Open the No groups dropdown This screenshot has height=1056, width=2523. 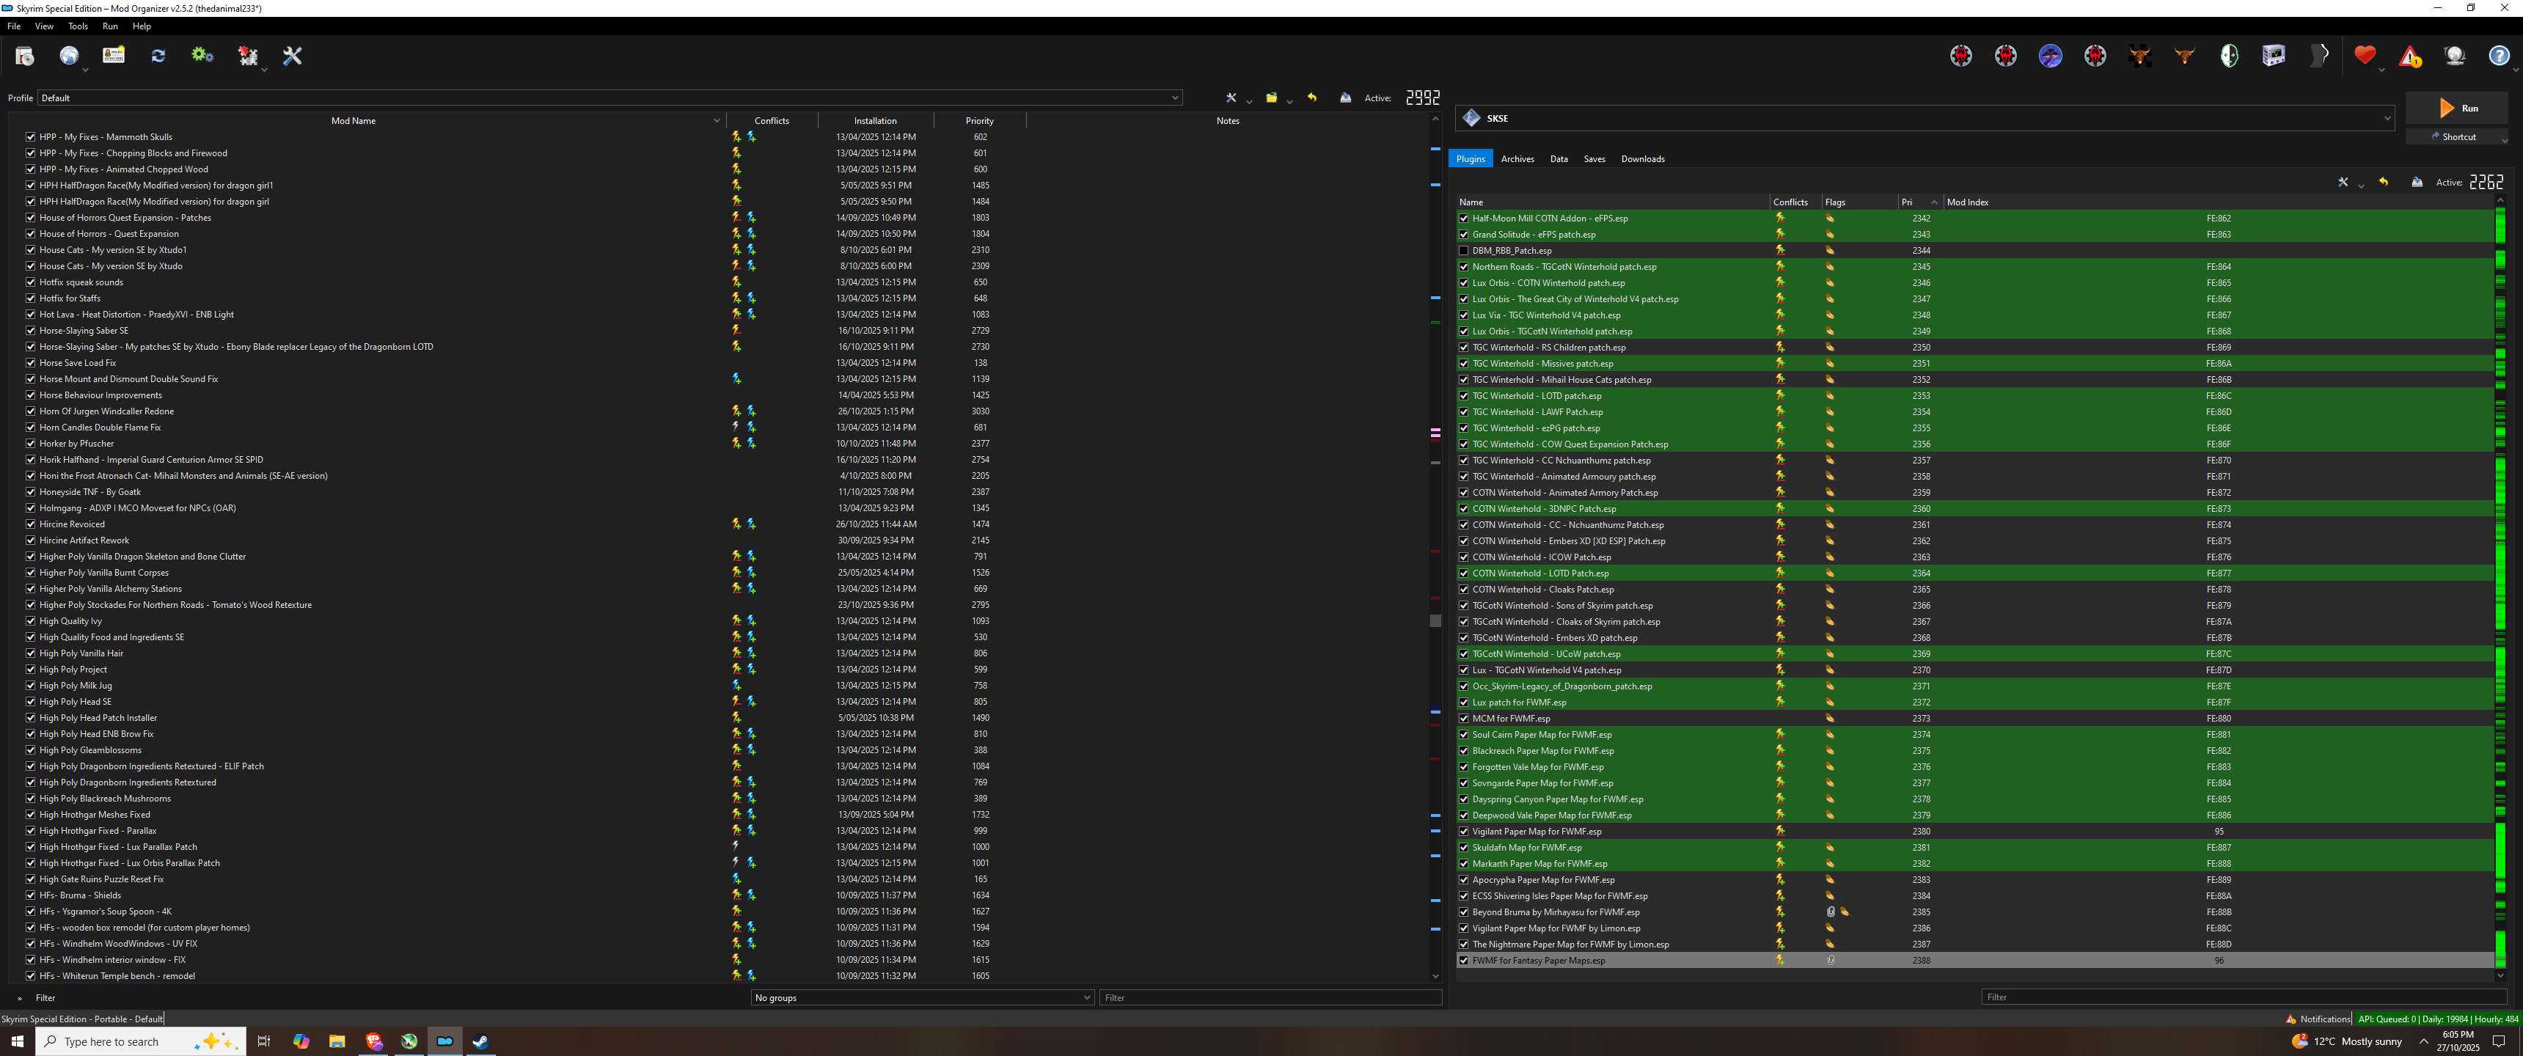point(922,997)
